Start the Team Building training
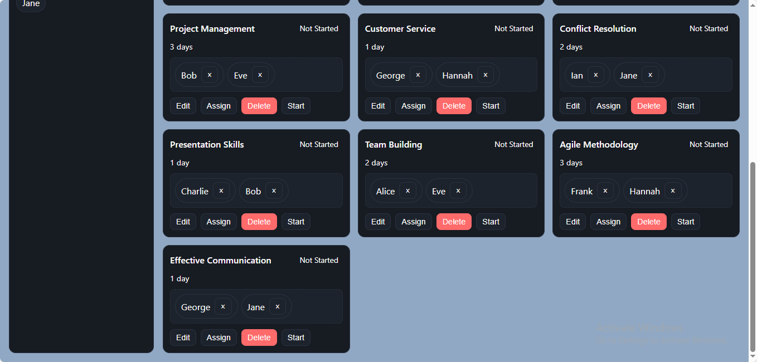Image resolution: width=757 pixels, height=362 pixels. point(491,222)
